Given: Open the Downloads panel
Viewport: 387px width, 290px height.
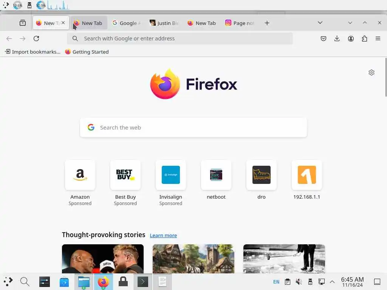Looking at the screenshot, I should point(337,39).
